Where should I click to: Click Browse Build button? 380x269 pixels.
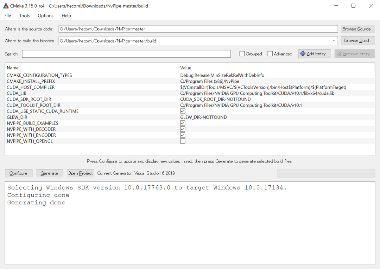(358, 41)
